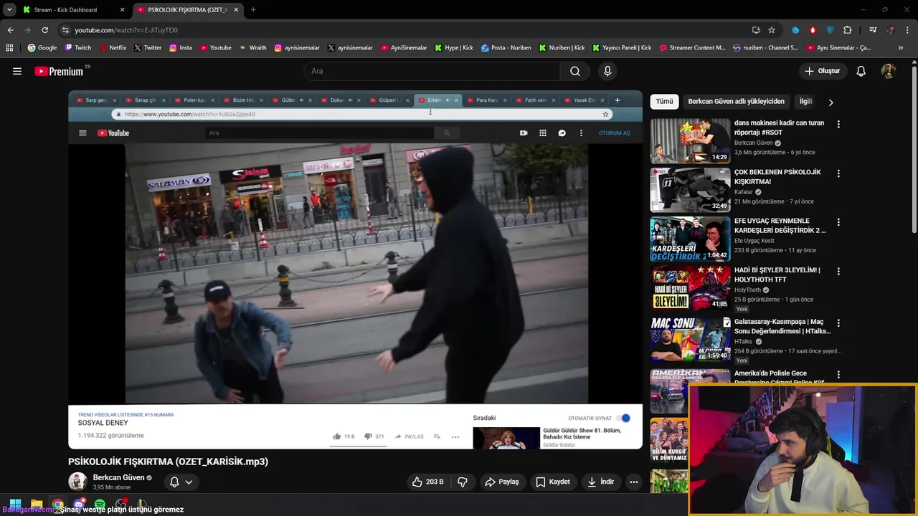
Task: Click the main video player
Action: tap(355, 269)
